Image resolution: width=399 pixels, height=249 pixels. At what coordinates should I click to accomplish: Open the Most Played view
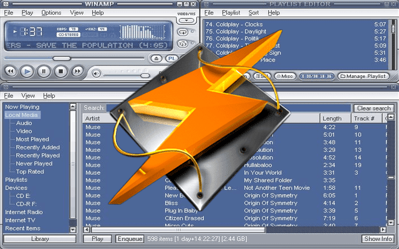(x=32, y=139)
